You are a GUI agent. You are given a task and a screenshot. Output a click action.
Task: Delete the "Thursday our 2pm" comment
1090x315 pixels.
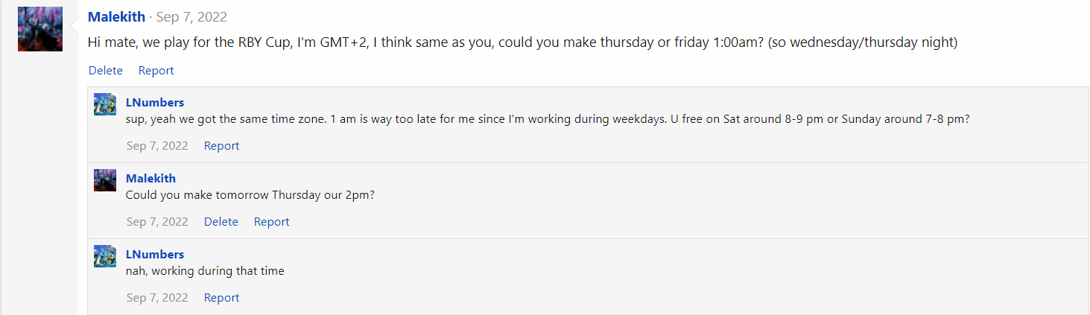coord(221,221)
